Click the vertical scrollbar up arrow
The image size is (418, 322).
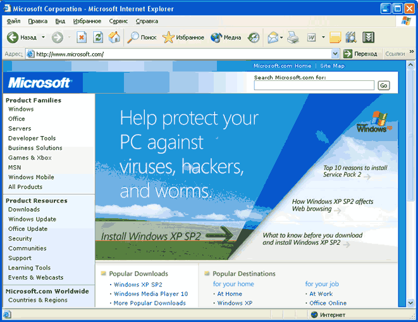tap(410, 65)
